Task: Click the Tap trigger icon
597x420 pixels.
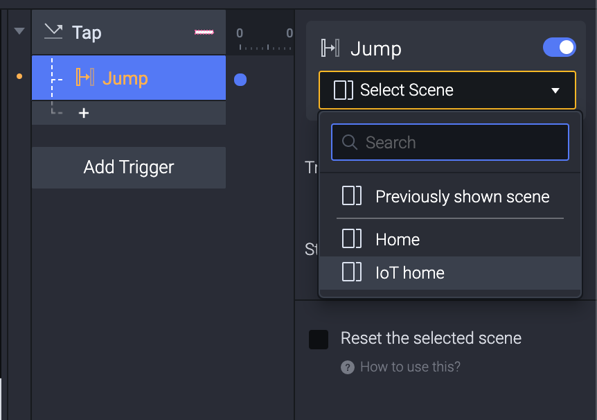Action: pos(53,31)
